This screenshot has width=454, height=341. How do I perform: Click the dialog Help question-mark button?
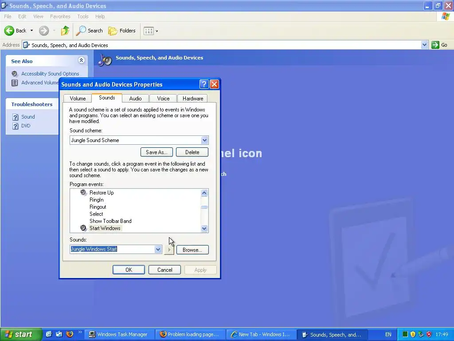(204, 84)
